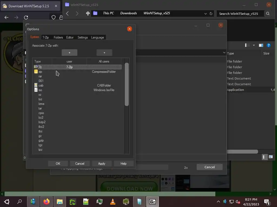
Task: Close the Download WinNTSetup browser tab
Action: pyautogui.click(x=56, y=6)
